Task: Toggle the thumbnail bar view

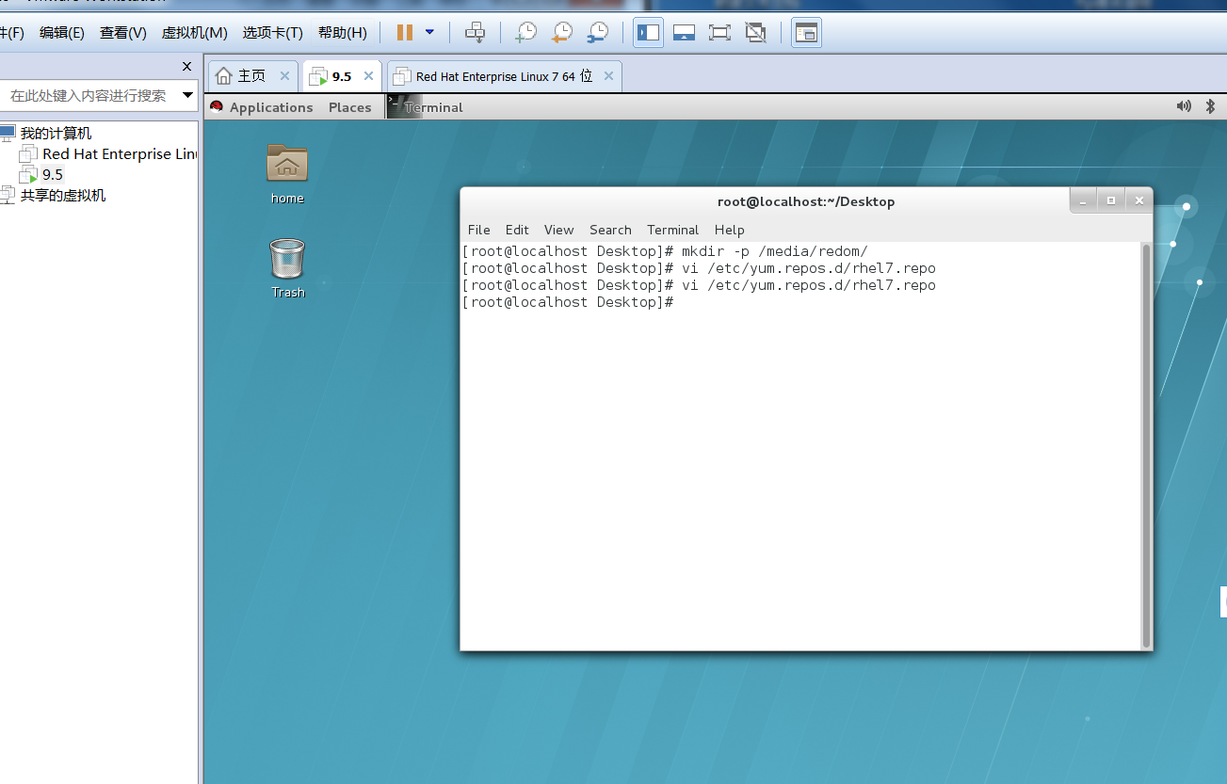Action: 684,33
